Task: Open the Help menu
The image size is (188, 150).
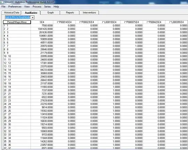Action: pos(56,7)
